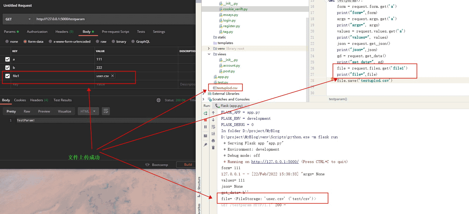Print the console output
The height and width of the screenshot is (214, 469).
[x=213, y=141]
